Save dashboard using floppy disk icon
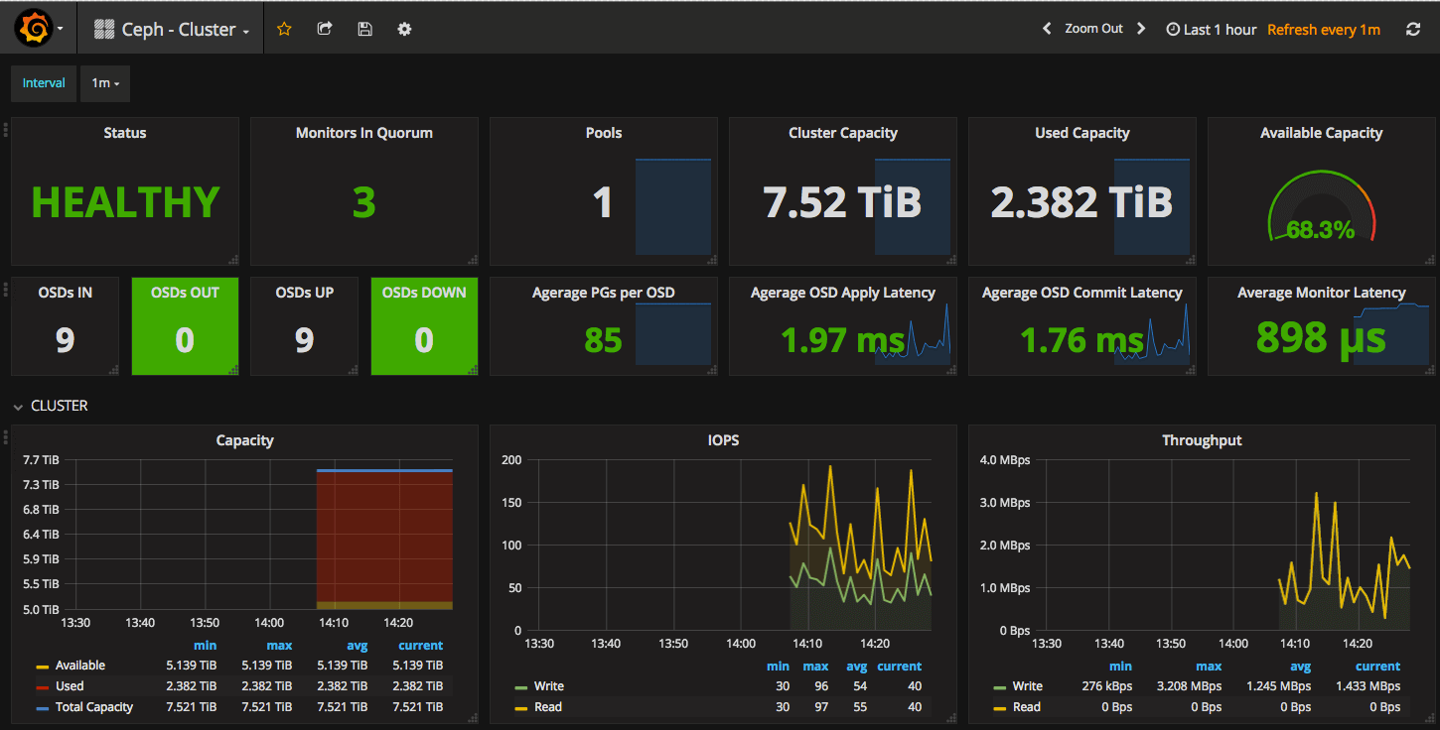The width and height of the screenshot is (1440, 730). [x=364, y=30]
